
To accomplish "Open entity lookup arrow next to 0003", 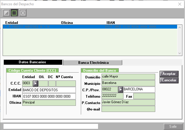I will 35,83.
